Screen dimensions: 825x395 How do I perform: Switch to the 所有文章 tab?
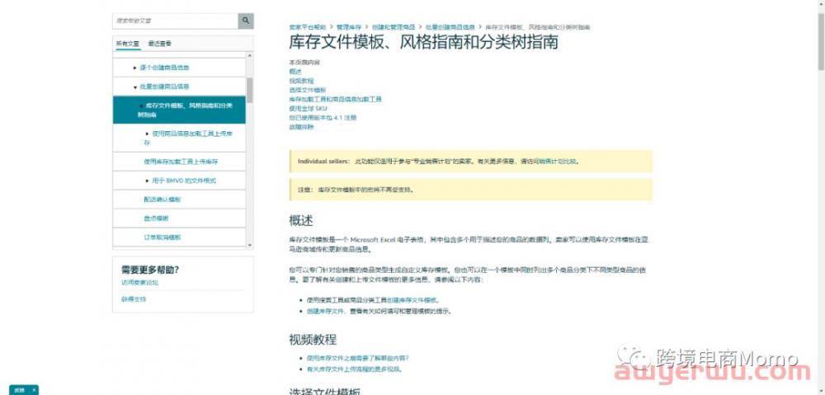click(128, 44)
